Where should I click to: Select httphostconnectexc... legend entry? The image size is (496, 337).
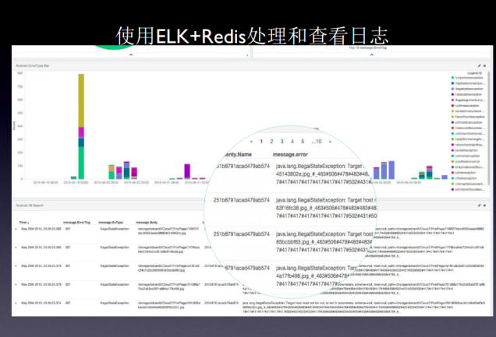469,83
